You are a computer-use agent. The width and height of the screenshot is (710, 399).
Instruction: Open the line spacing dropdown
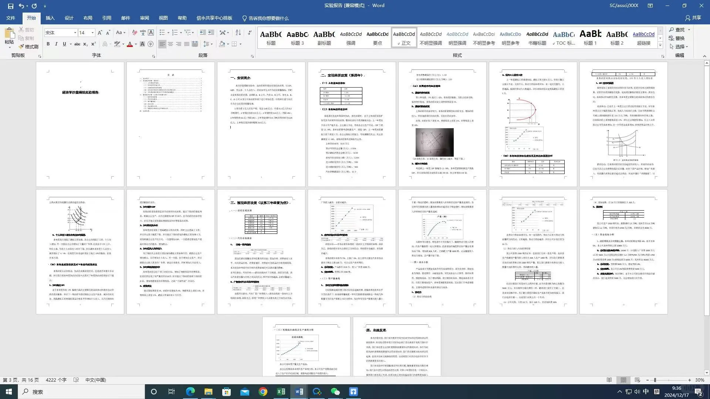point(208,44)
